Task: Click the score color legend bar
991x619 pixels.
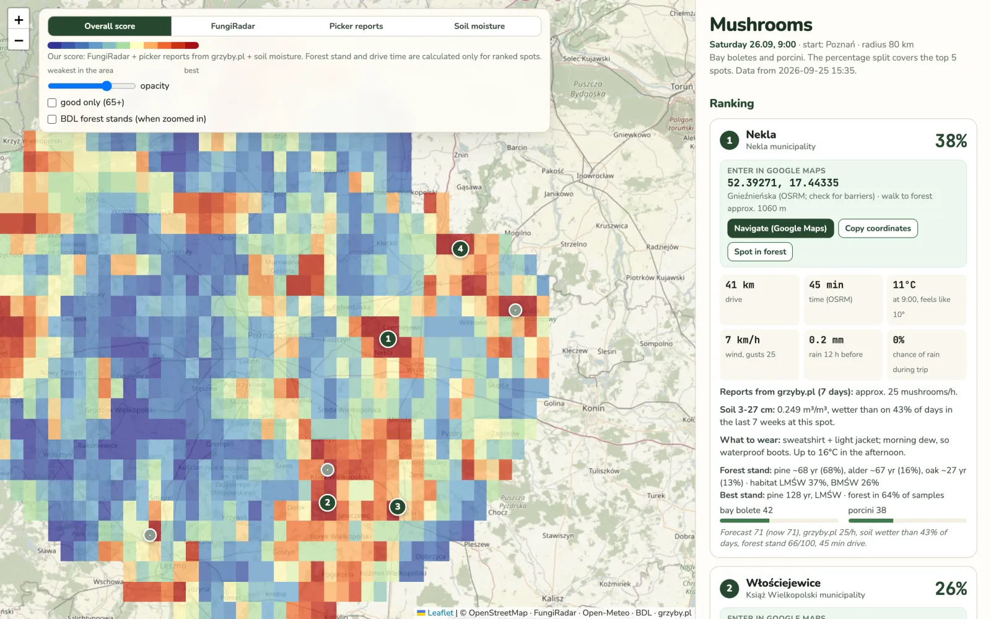Action: 123,45
